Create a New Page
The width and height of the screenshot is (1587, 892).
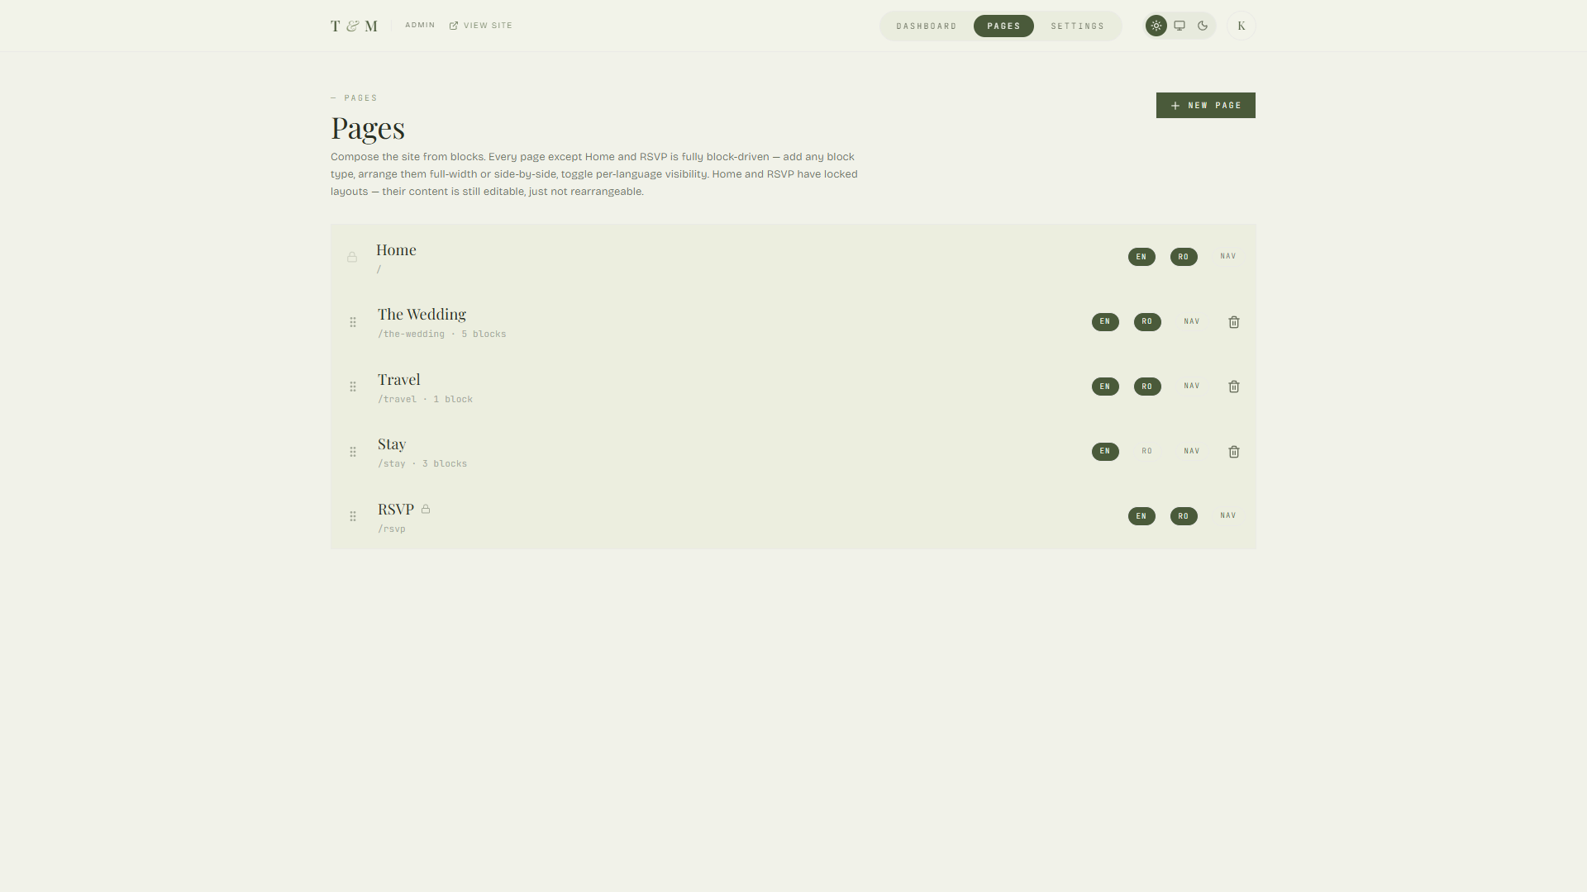1206,105
